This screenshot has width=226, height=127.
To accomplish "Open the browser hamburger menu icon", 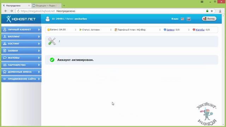I will pos(202,2).
